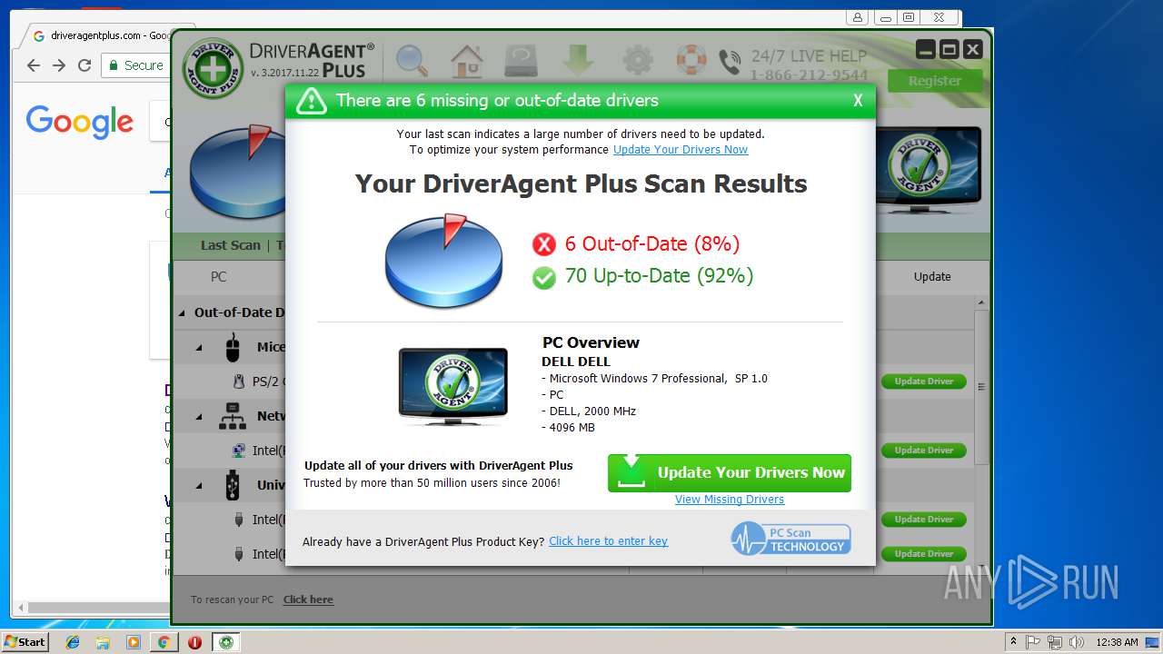Open the driver backup drive icon
Screen dimensions: 1163x654
pyautogui.click(x=523, y=61)
